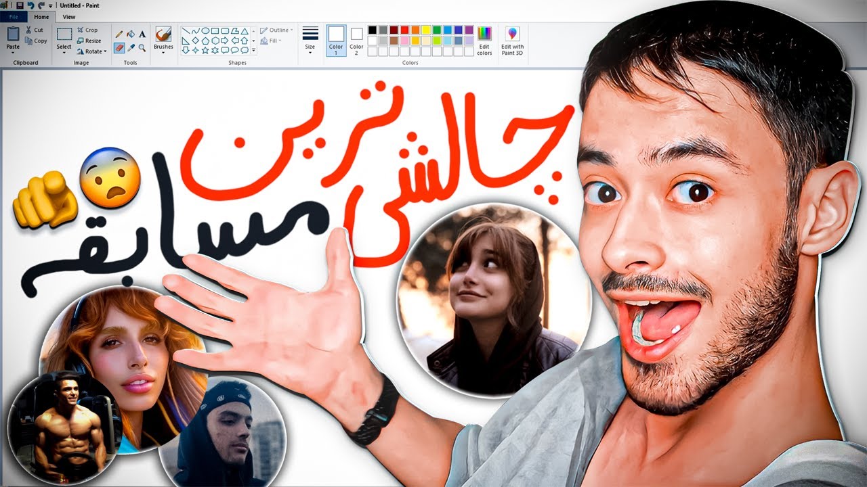Screen dimensions: 867x487
Task: Expand the Shapes gallery more arrow
Action: pos(254,50)
